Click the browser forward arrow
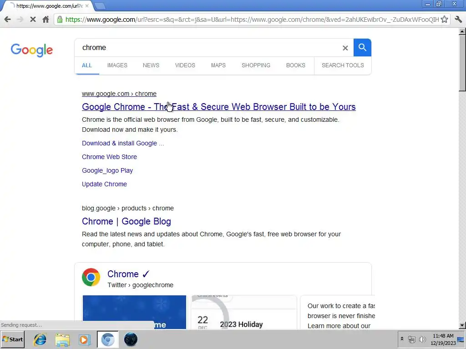This screenshot has height=349, width=466. tap(20, 20)
